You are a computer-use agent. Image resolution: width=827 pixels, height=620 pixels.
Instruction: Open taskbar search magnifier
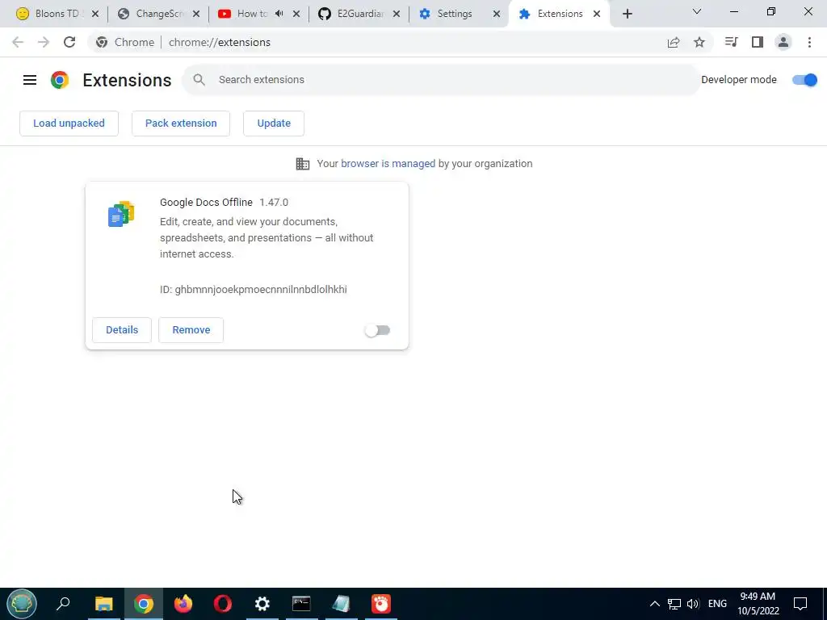tap(63, 604)
